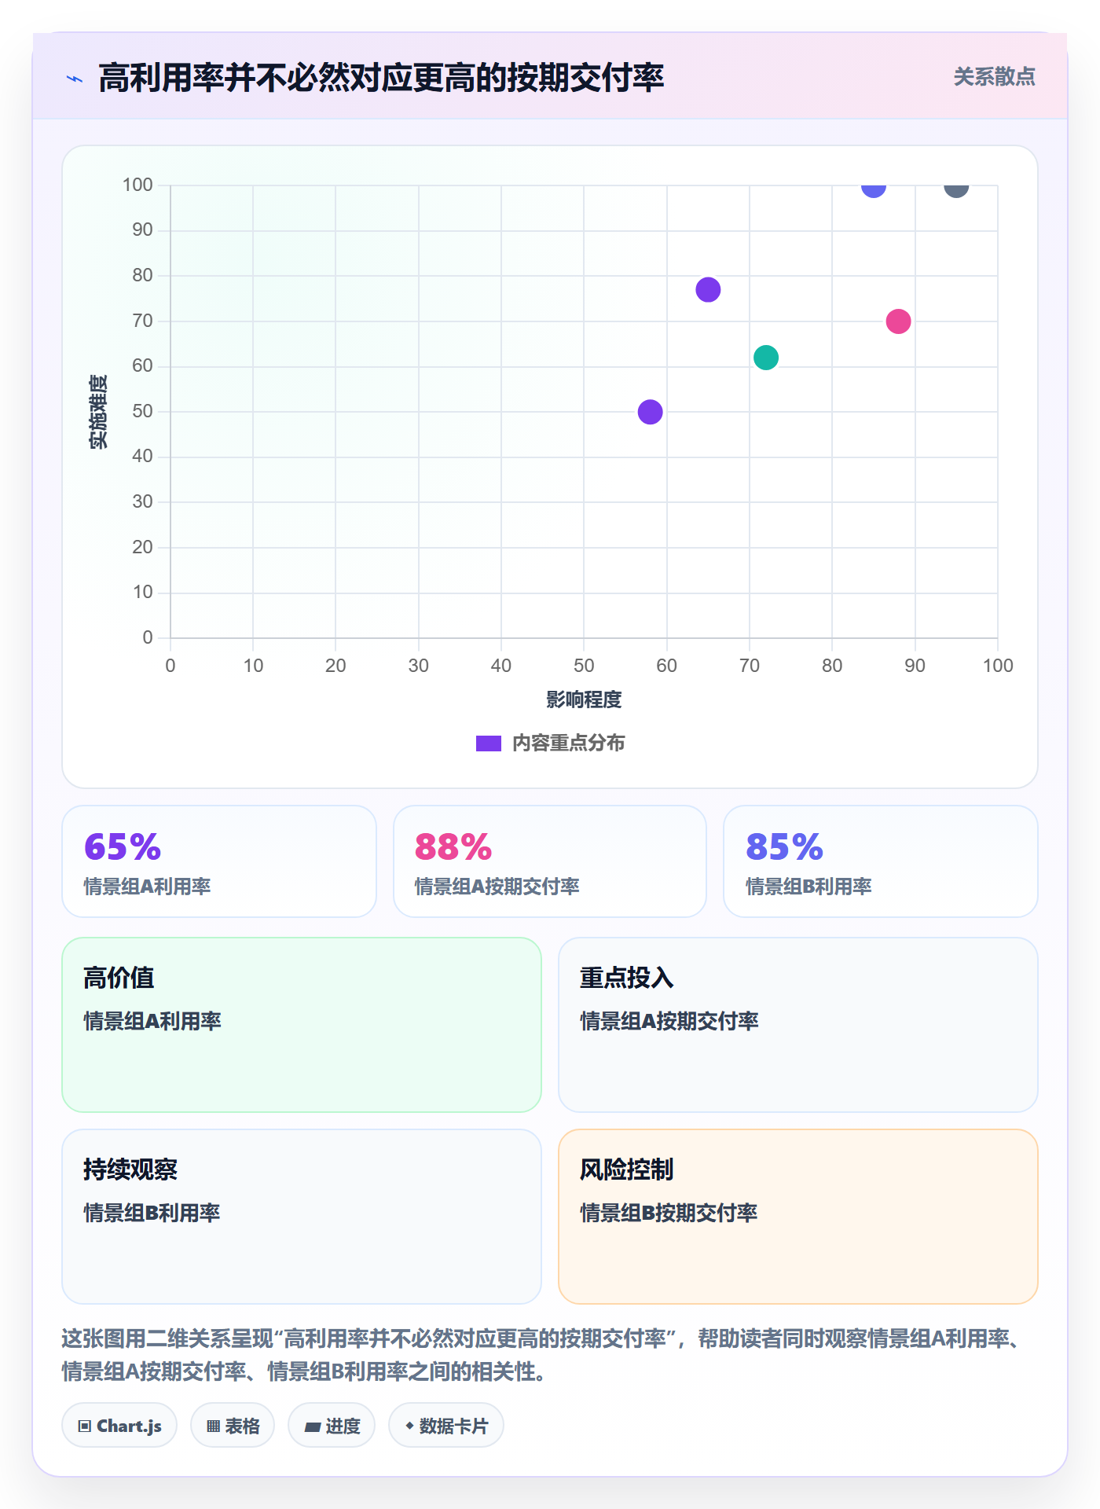1100x1509 pixels.
Task: Click 情景组B利用率 text in 持续观察 card
Action: click(152, 1213)
